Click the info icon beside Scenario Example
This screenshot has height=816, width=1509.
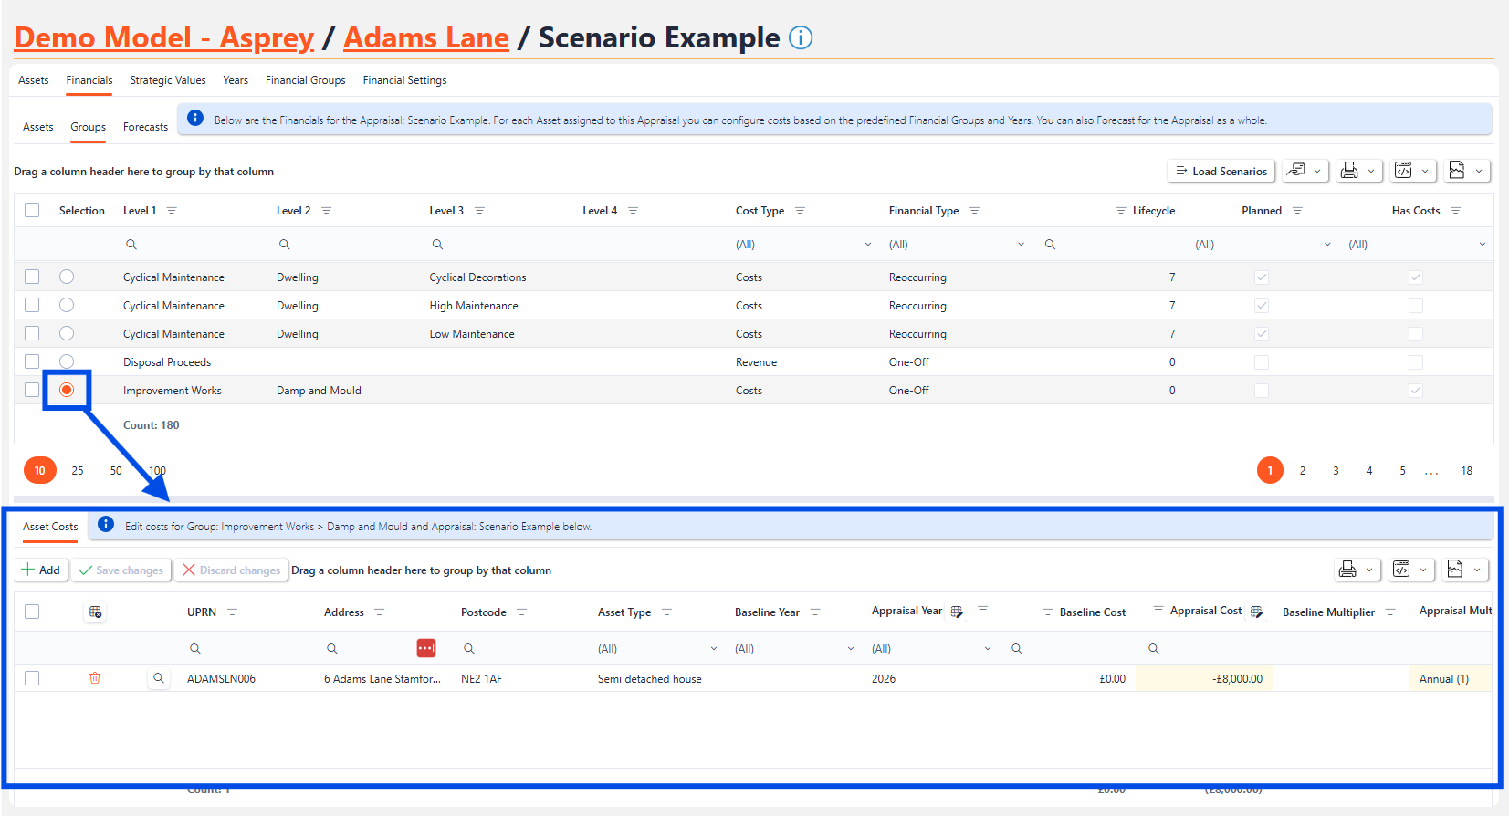pyautogui.click(x=800, y=37)
